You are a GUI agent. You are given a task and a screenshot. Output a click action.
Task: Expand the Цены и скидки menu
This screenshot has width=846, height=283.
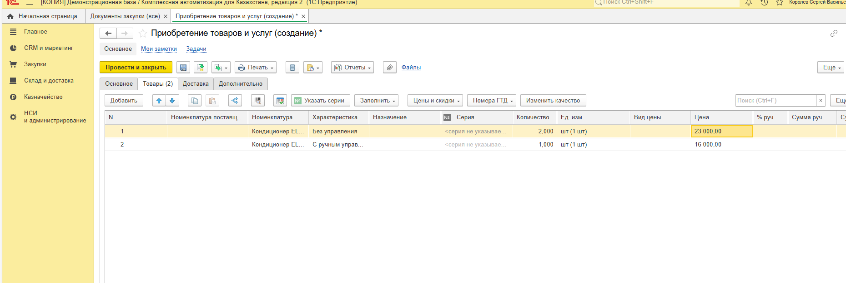[x=435, y=101]
